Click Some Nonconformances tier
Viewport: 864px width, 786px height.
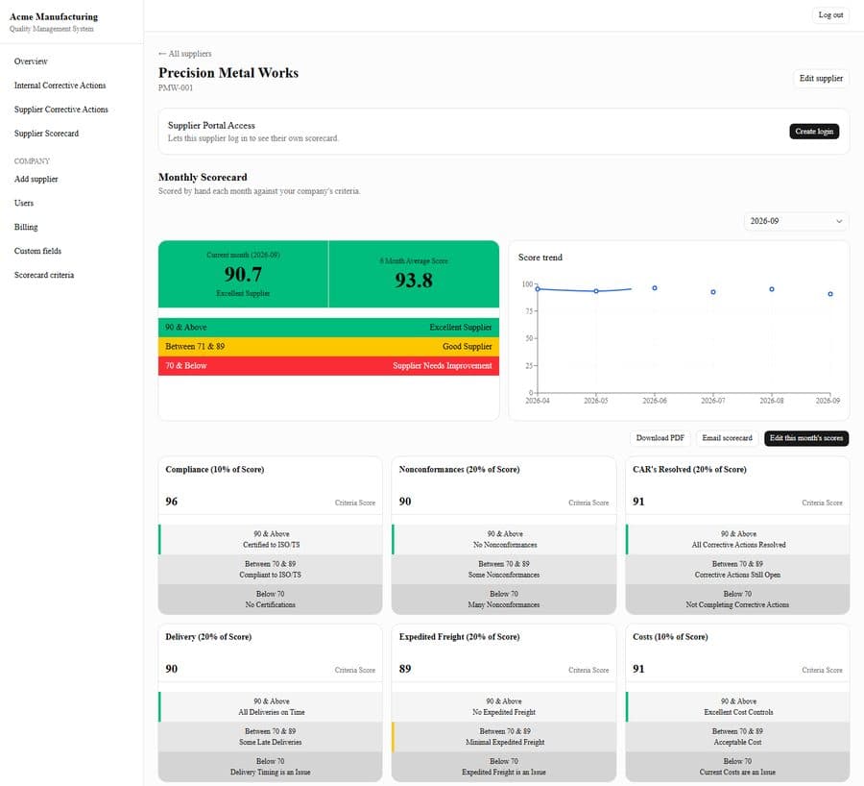pos(504,569)
